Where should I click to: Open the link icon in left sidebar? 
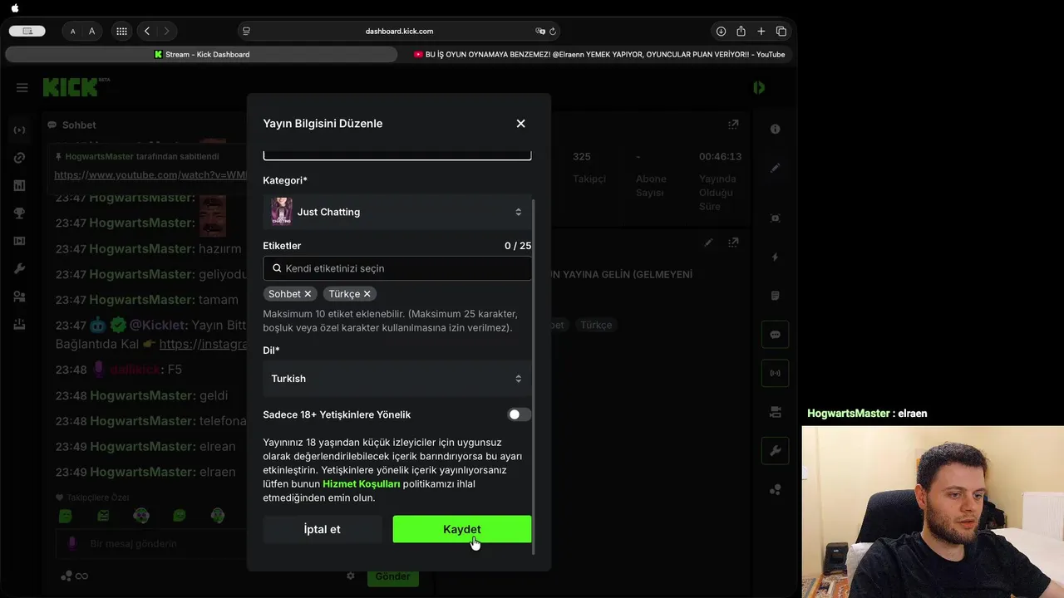point(19,158)
